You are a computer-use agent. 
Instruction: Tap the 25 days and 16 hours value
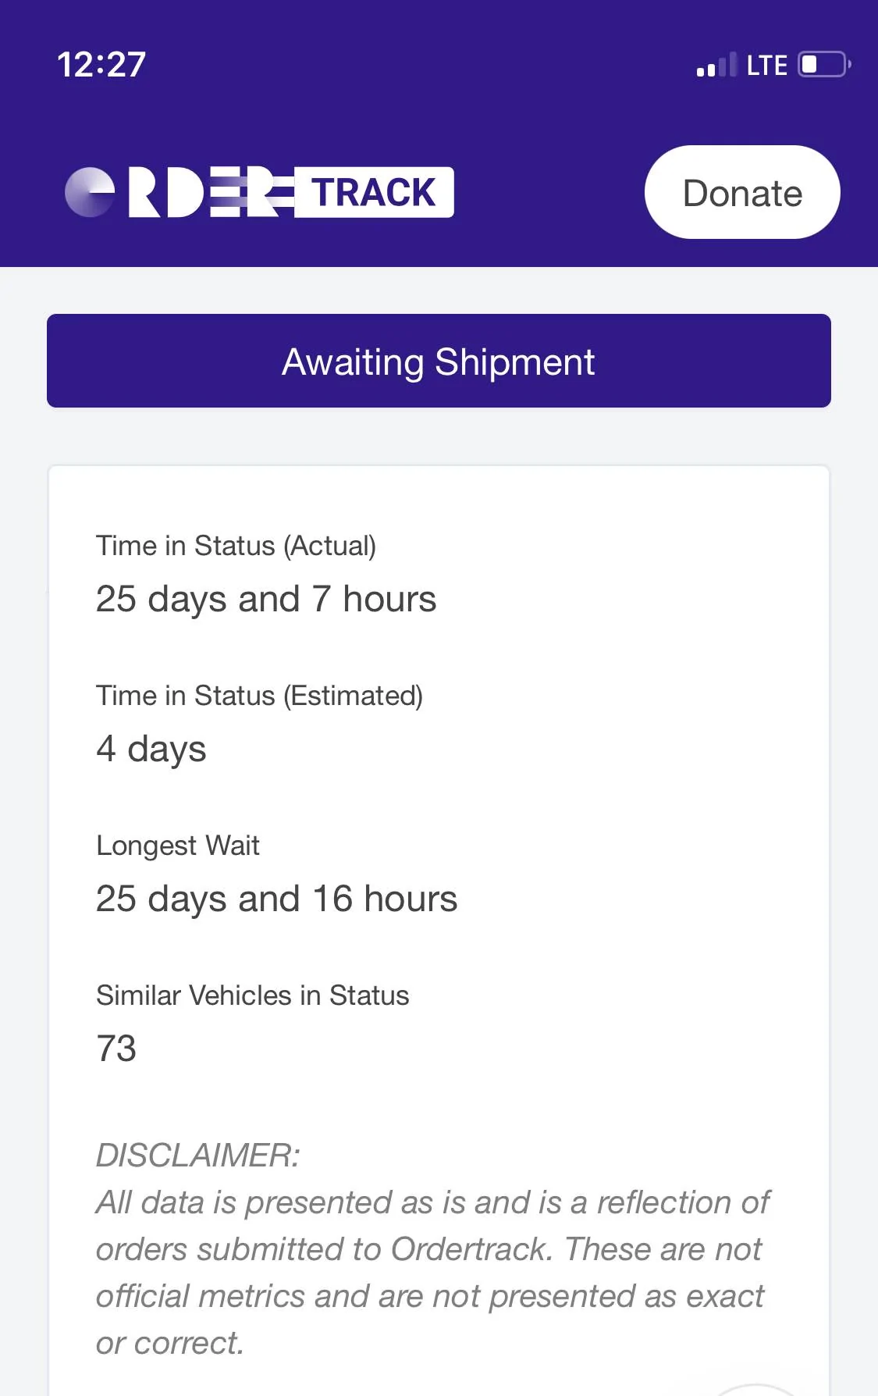(276, 899)
